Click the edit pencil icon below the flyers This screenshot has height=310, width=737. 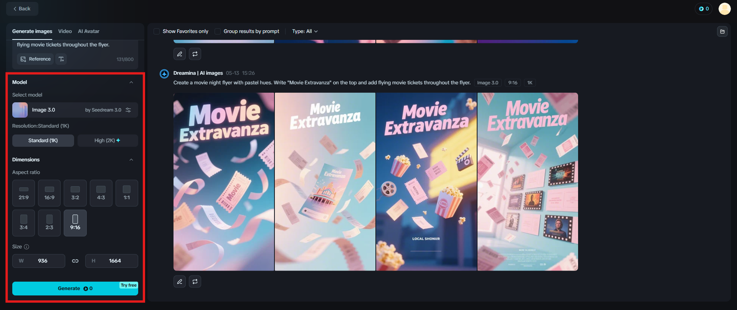(x=180, y=282)
